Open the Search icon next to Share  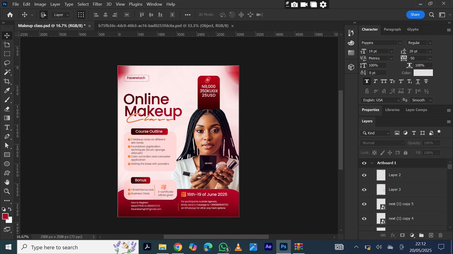pos(431,15)
